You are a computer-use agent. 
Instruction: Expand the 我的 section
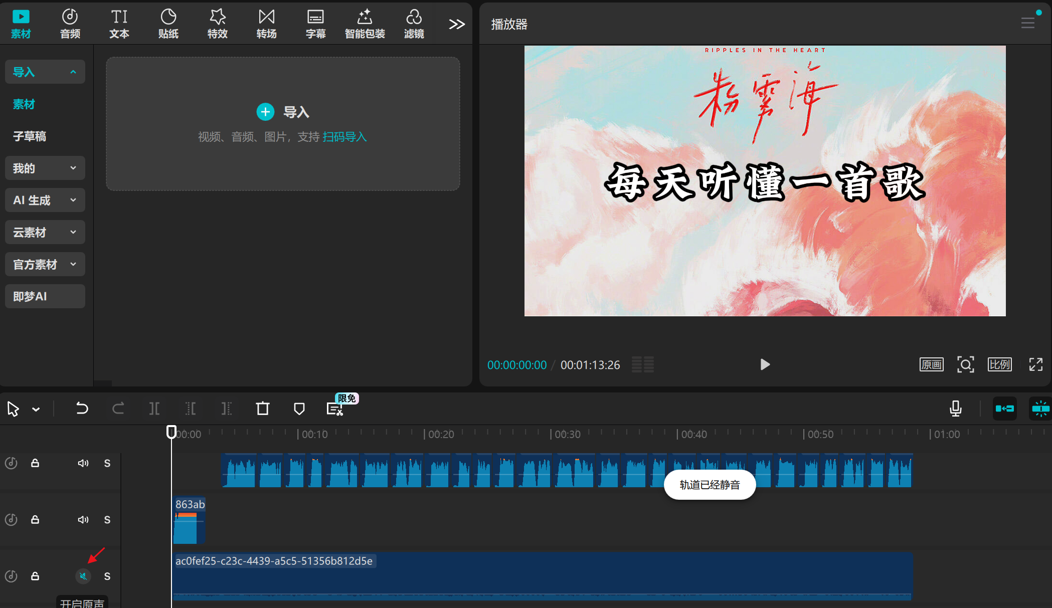[45, 168]
